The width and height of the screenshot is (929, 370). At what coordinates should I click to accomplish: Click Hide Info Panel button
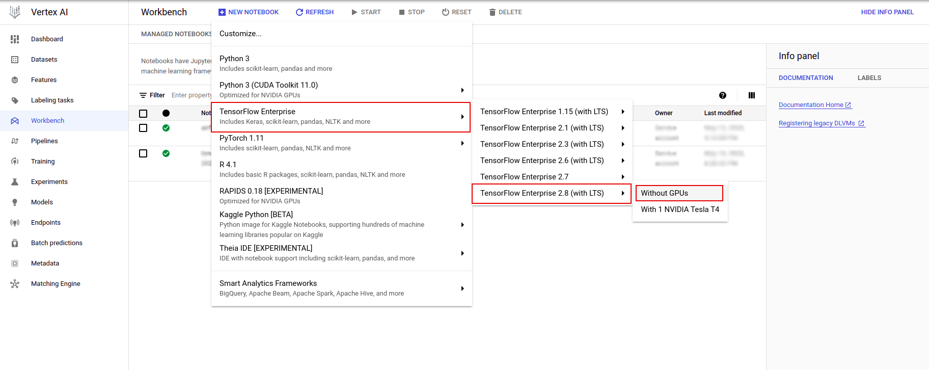[887, 12]
